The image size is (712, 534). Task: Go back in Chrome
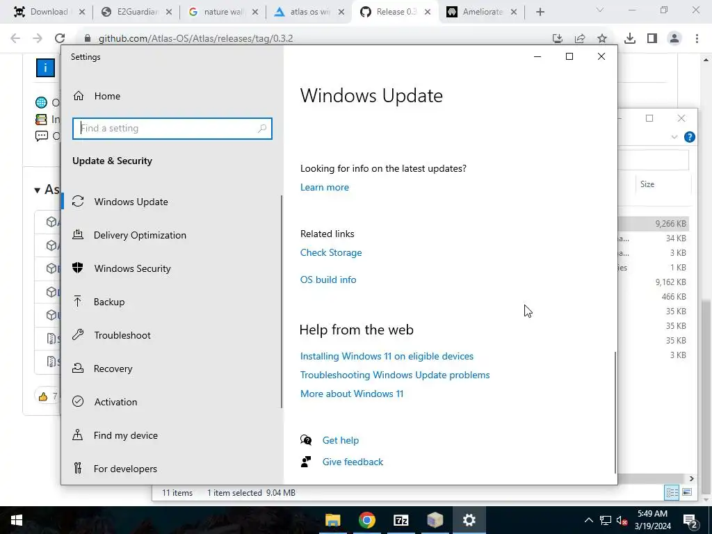click(x=15, y=39)
